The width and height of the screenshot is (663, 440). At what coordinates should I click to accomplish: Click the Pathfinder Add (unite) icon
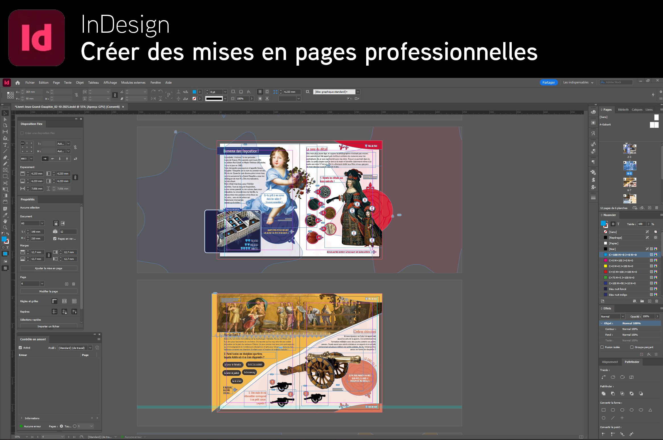pyautogui.click(x=604, y=393)
